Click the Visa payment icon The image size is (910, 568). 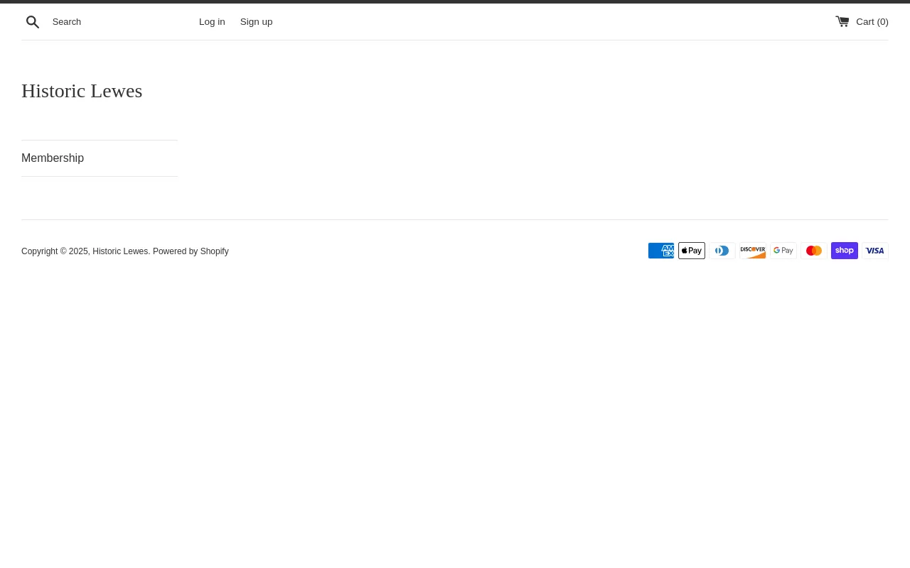pyautogui.click(x=875, y=251)
